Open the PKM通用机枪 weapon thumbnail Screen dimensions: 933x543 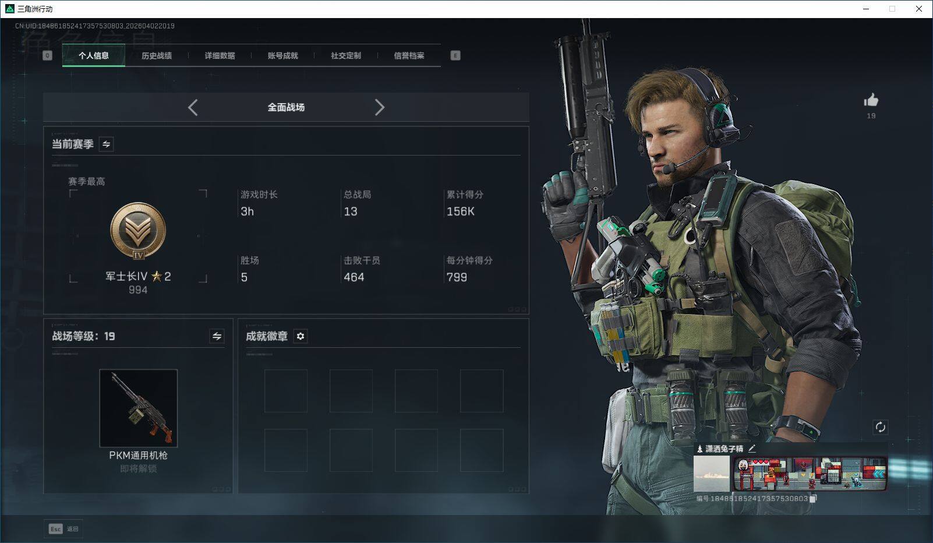pyautogui.click(x=139, y=408)
